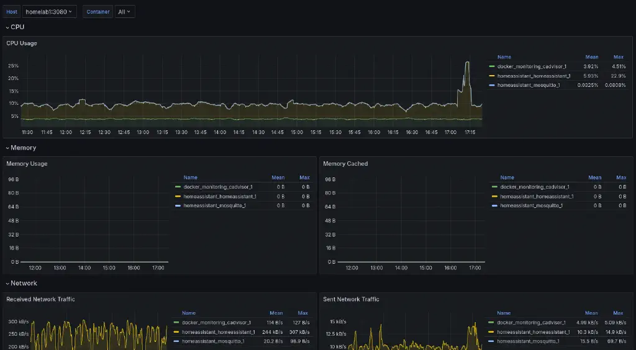Screen dimensions: 636x350
Task: Sort CPU Usage legend by Max column
Action: click(x=617, y=57)
